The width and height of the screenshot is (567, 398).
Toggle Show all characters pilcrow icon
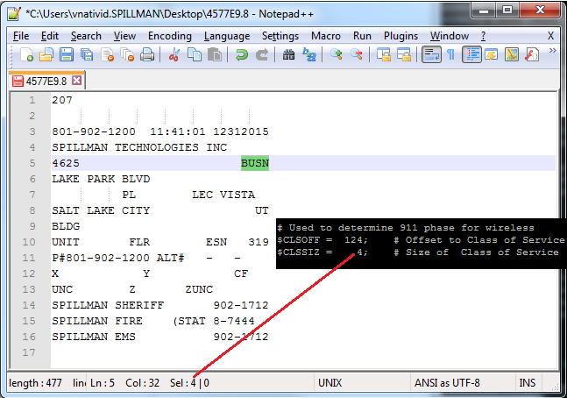tap(450, 55)
